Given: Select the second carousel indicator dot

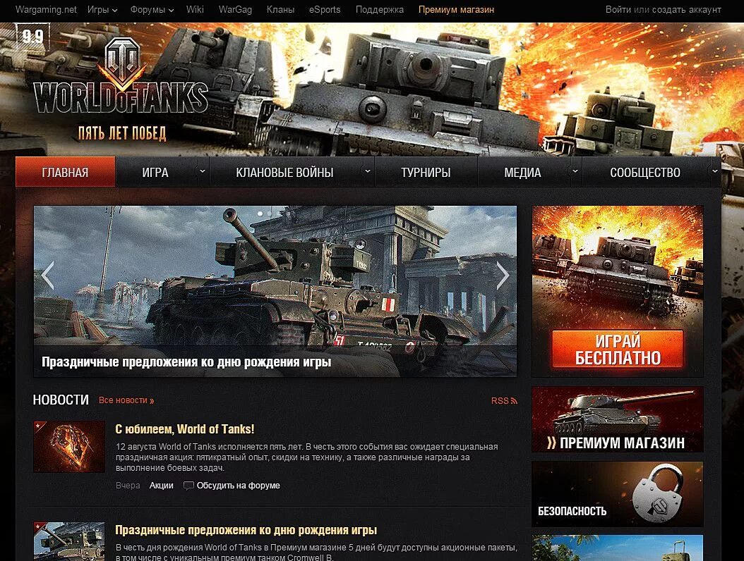Looking at the screenshot, I should coord(270,214).
